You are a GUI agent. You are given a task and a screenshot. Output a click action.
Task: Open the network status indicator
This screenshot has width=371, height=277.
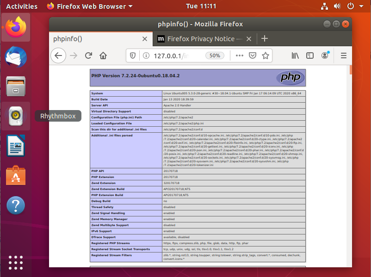point(324,6)
